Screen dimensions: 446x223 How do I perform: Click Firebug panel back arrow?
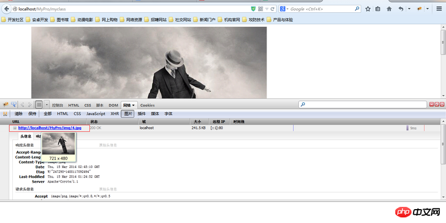coord(22,105)
